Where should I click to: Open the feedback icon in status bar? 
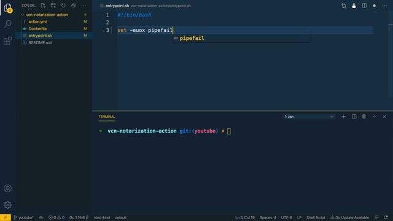coord(376,217)
